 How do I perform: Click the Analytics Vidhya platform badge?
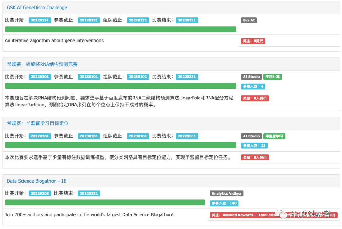tap(226, 193)
